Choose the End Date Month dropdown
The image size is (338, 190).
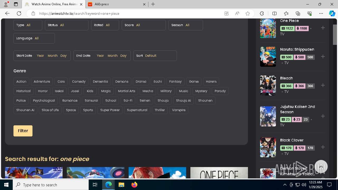click(112, 56)
